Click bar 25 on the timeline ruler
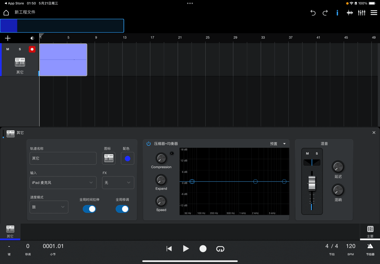The width and height of the screenshot is (380, 264). pos(208,37)
